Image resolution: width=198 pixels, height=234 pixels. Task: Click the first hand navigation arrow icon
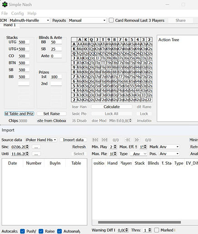pos(95,140)
